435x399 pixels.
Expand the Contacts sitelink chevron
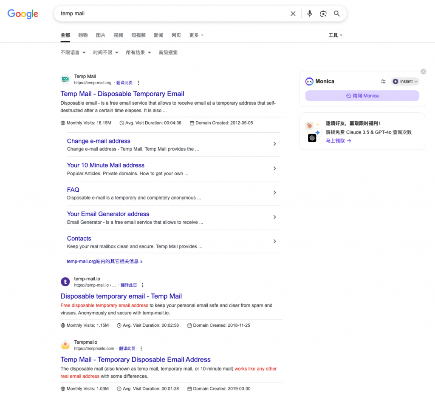[x=275, y=241]
